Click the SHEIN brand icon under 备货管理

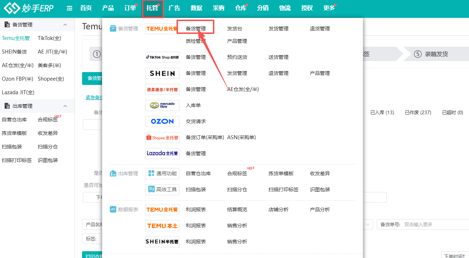162,73
